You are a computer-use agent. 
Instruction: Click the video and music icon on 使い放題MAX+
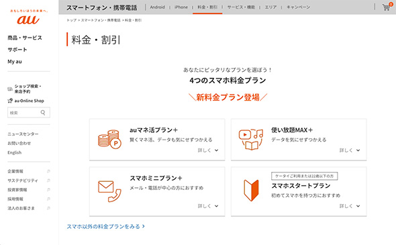[251, 139]
